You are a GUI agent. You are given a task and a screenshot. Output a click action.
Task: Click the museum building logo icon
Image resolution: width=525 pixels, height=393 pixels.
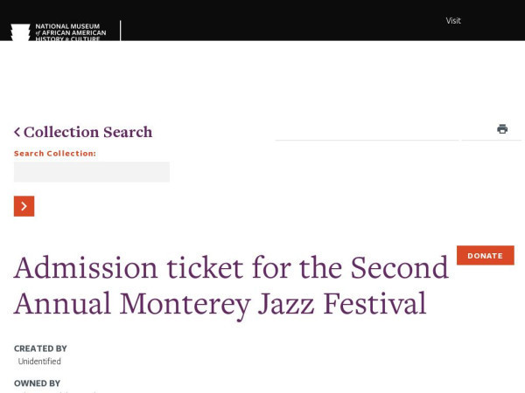click(20, 32)
